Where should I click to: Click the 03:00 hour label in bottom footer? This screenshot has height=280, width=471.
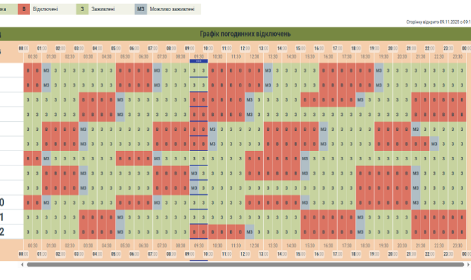click(x=79, y=253)
